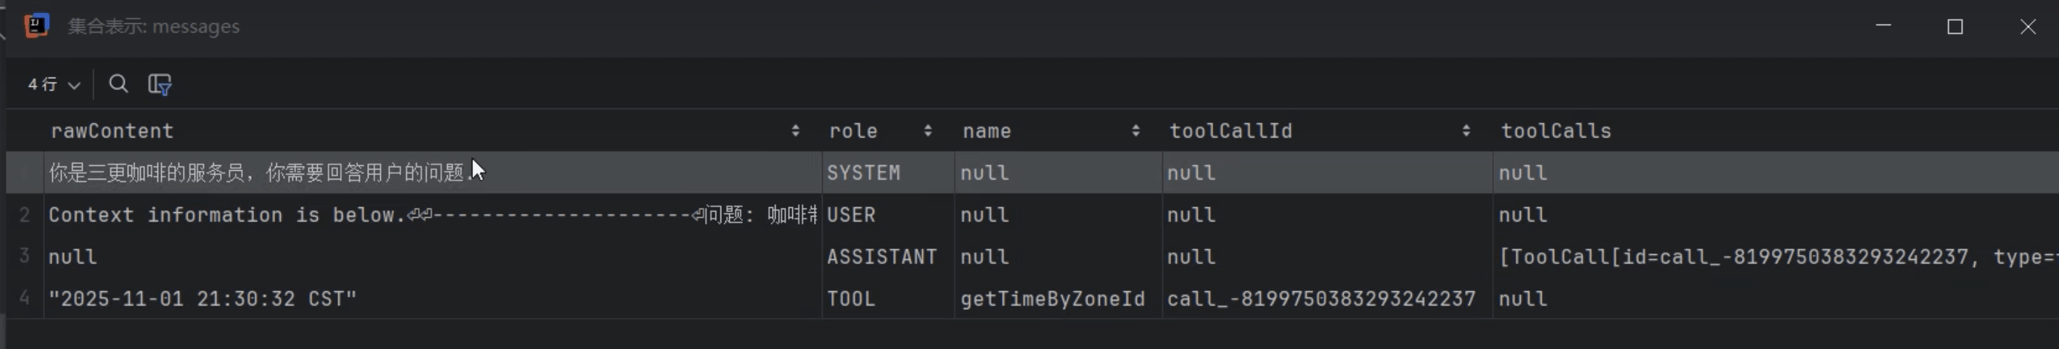This screenshot has width=2059, height=349.
Task: Expand the "4 行" row count dropdown
Action: [54, 85]
